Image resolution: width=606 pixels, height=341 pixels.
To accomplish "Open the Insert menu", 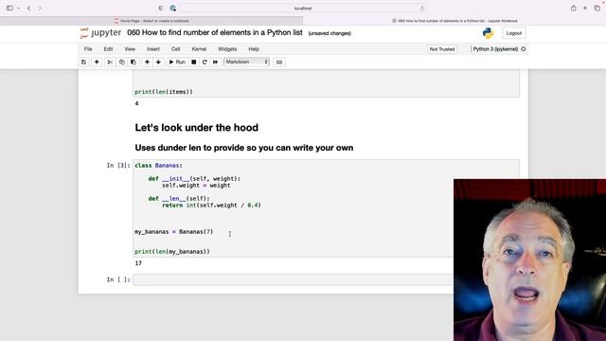I will click(153, 49).
